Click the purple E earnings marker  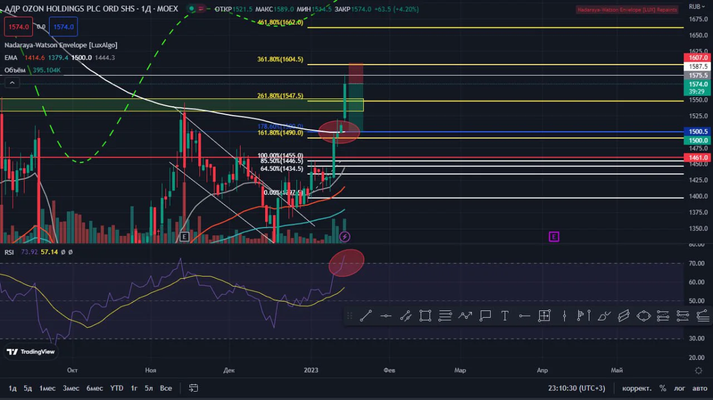tap(554, 237)
